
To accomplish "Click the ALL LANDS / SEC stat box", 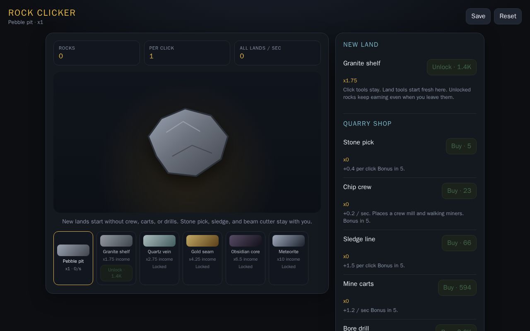I will pyautogui.click(x=277, y=53).
